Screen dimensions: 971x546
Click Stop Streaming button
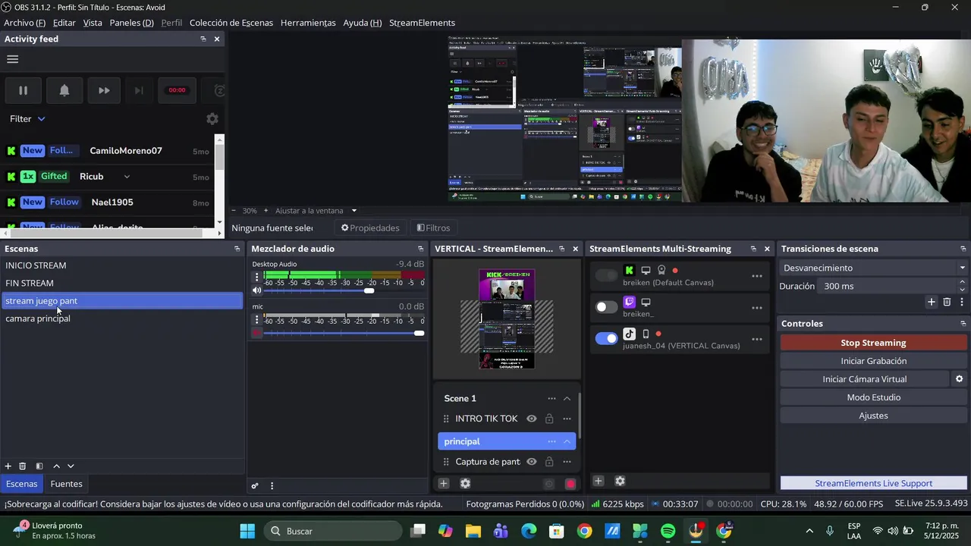pyautogui.click(x=873, y=343)
